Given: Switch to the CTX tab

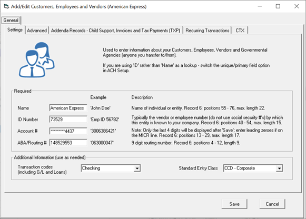Looking at the screenshot, I should point(240,31).
